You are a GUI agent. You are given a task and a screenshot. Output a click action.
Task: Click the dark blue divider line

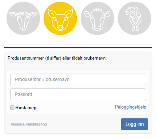[x=78, y=48]
